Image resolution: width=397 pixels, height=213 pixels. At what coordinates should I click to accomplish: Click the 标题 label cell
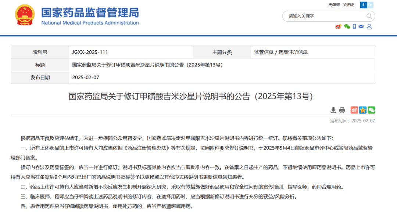(x=40, y=65)
